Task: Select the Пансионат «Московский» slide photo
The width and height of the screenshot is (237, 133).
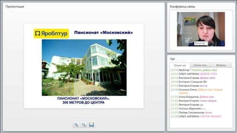Action: click(x=84, y=68)
